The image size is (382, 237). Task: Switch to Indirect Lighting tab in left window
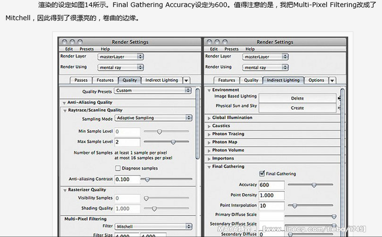point(161,80)
